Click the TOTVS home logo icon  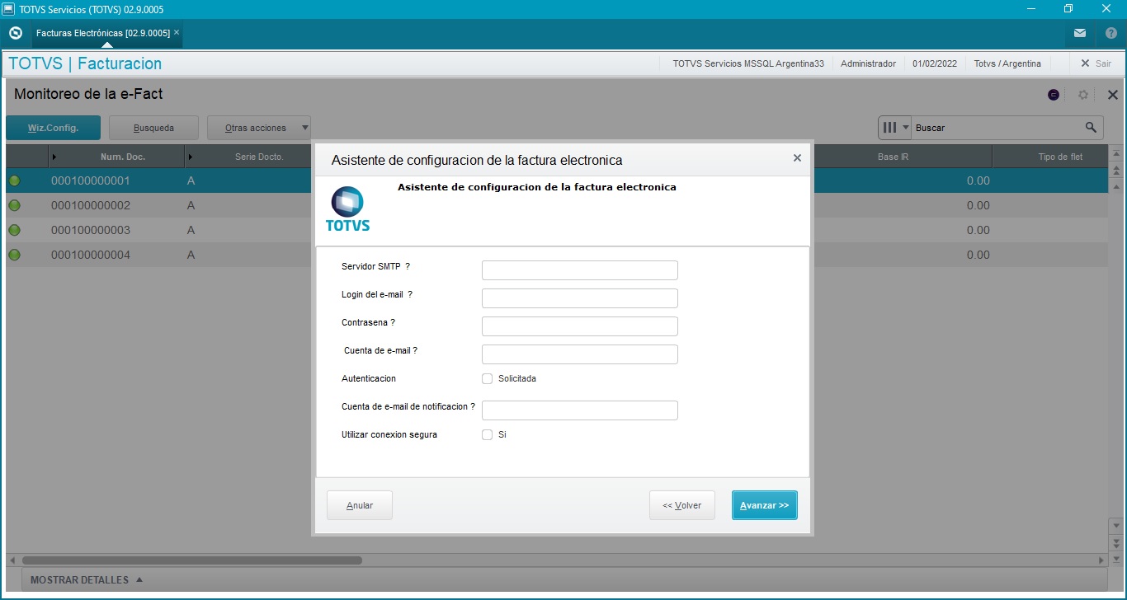15,33
